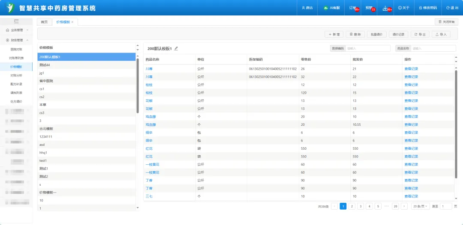Open 查看记录 link in the first 川芎 row
Image resolution: width=463 pixels, height=225 pixels.
411,68
